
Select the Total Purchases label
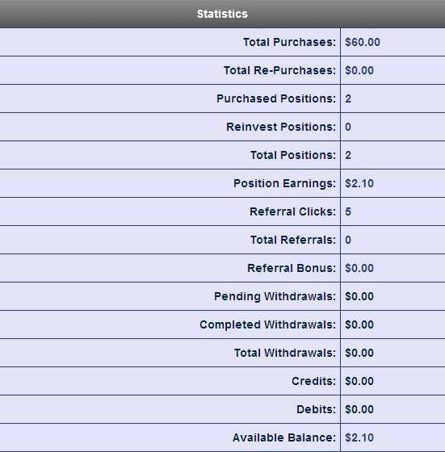290,42
